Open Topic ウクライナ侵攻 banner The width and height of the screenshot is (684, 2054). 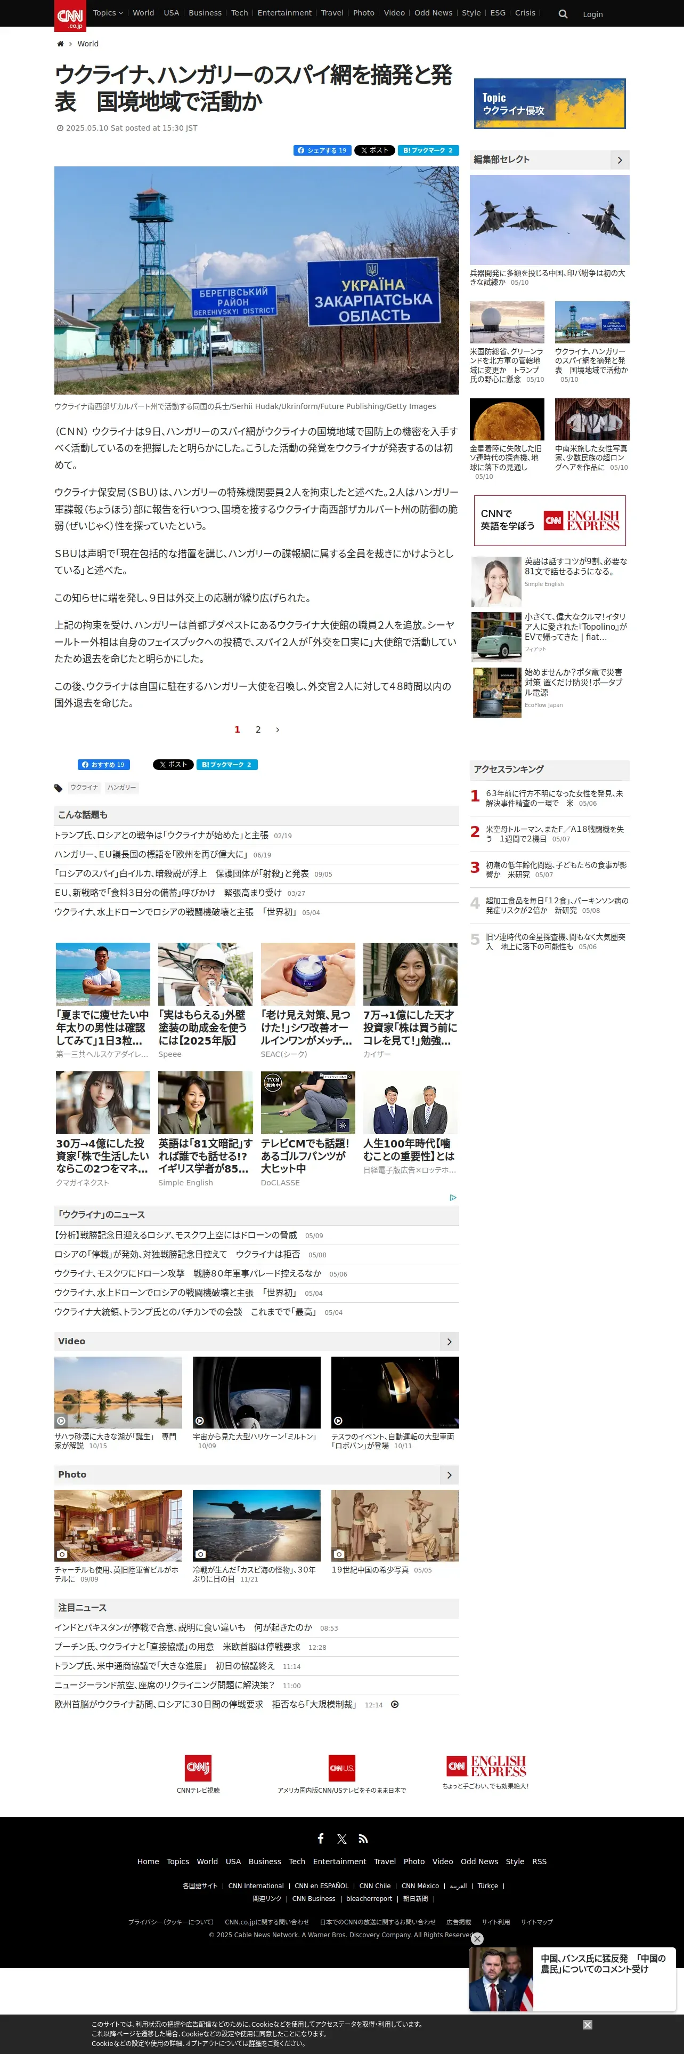(549, 103)
